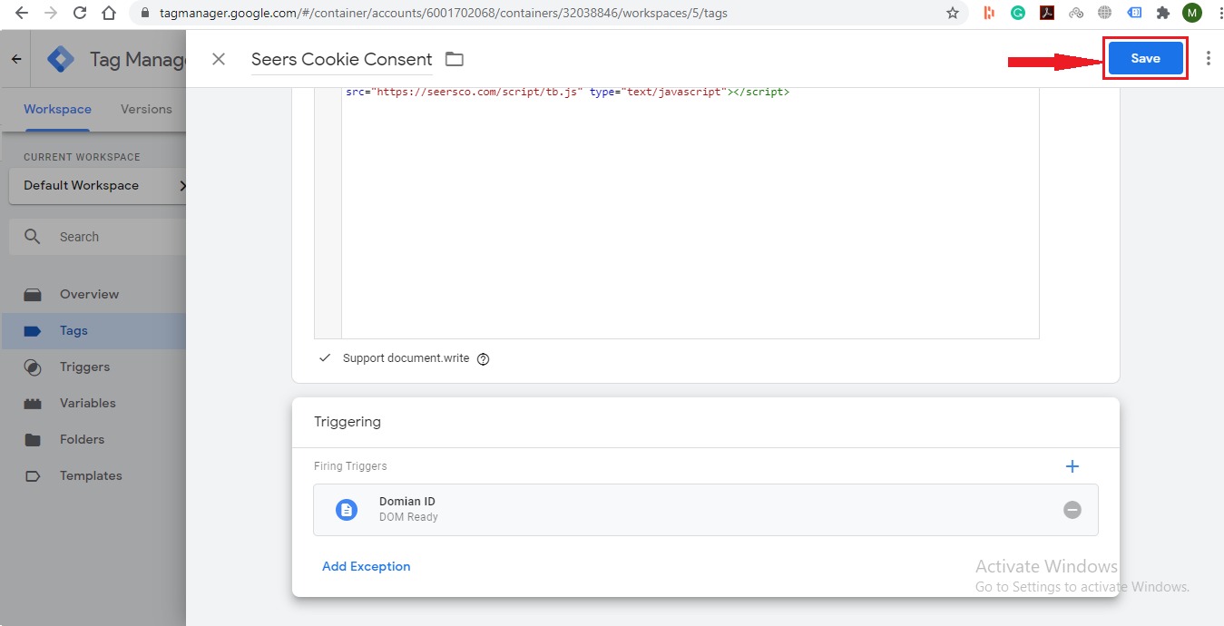The width and height of the screenshot is (1224, 626).
Task: Click the blue Save button
Action: (1145, 58)
